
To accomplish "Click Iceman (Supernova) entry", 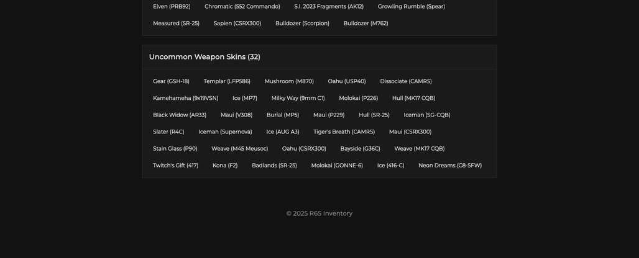I will pos(225,132).
